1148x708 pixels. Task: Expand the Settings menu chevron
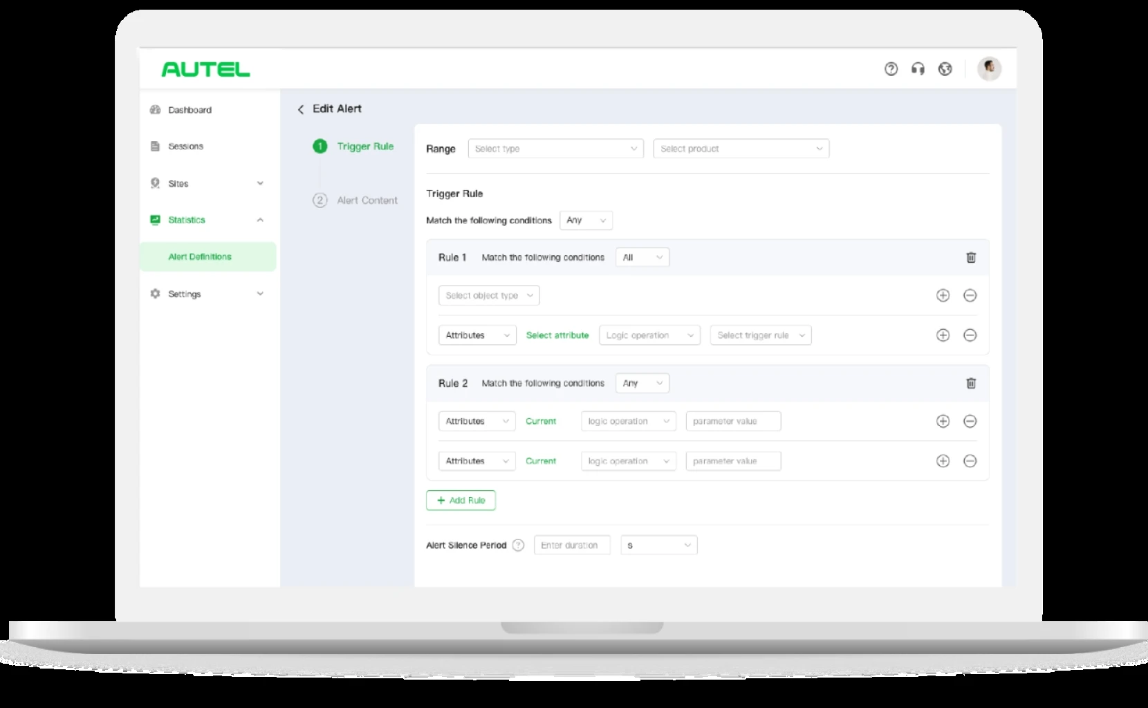(260, 294)
